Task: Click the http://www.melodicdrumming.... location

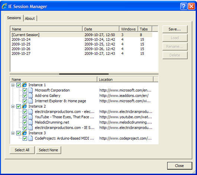Action: [126, 122]
